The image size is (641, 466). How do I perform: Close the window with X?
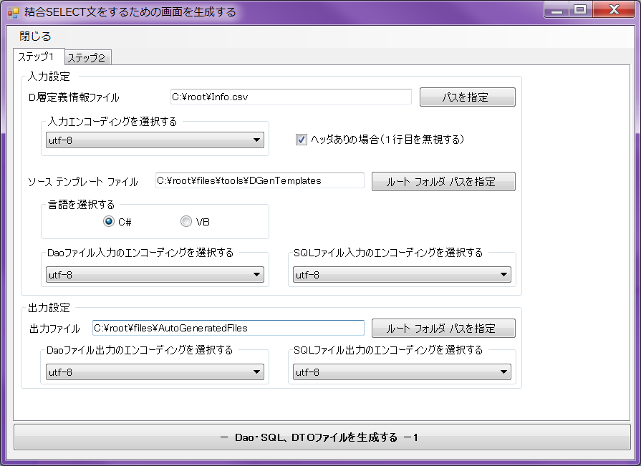click(614, 10)
